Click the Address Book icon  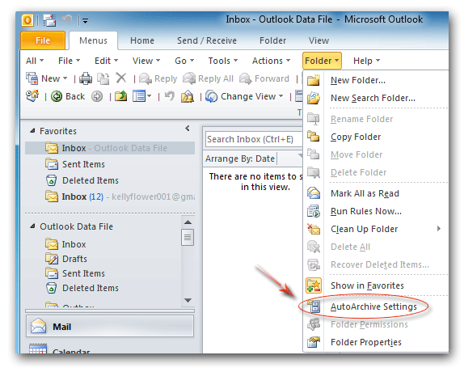(x=188, y=96)
